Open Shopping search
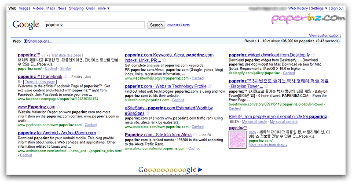The height and width of the screenshot is (182, 352). [x=76, y=8]
